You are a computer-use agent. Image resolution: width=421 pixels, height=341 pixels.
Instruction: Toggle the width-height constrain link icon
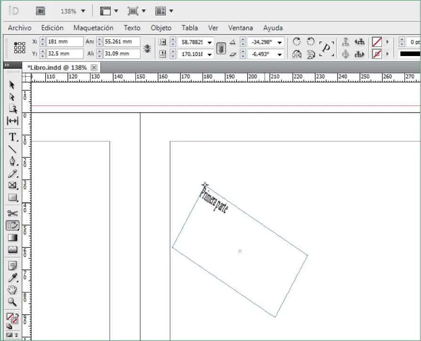click(x=147, y=48)
